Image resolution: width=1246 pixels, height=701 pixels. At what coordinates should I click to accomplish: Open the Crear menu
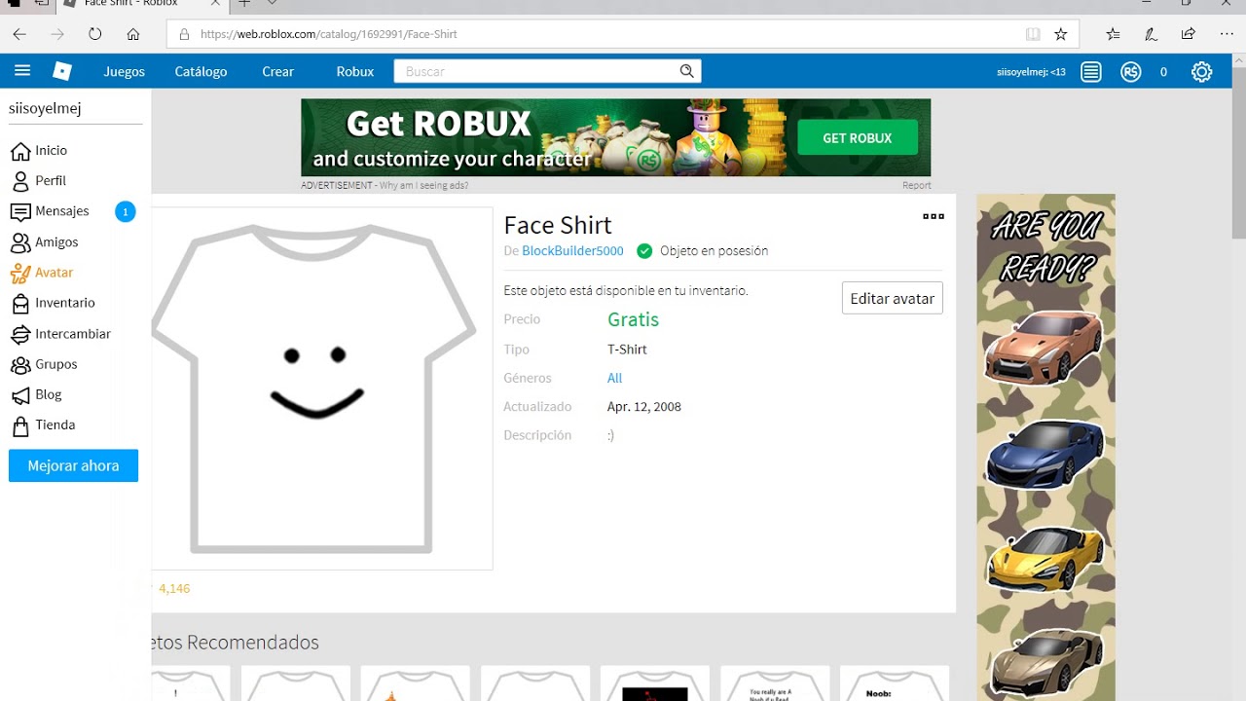pyautogui.click(x=277, y=71)
